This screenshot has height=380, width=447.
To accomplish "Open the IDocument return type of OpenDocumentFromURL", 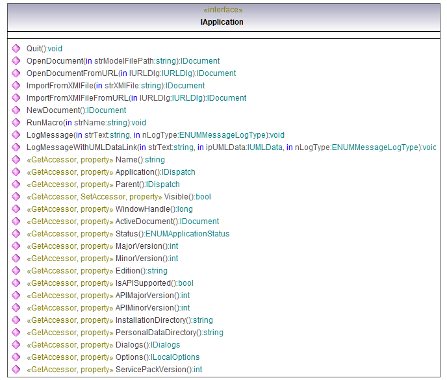I will click(x=216, y=73).
